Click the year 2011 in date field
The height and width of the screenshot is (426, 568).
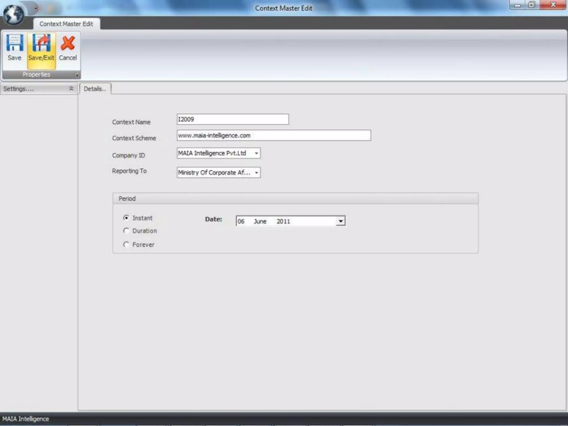[x=283, y=221]
